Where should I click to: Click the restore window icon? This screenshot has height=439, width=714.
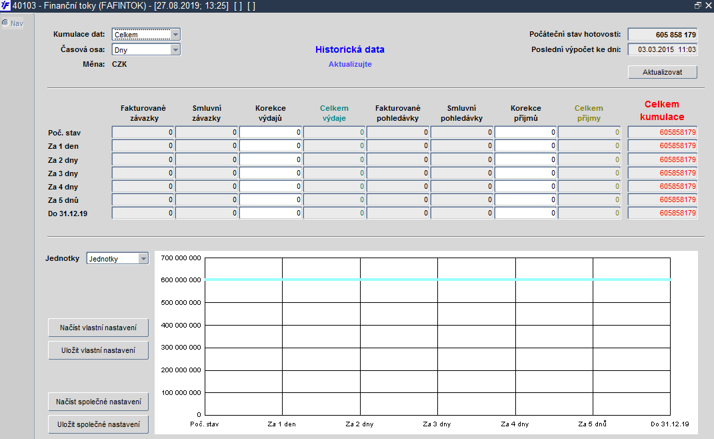(x=698, y=5)
